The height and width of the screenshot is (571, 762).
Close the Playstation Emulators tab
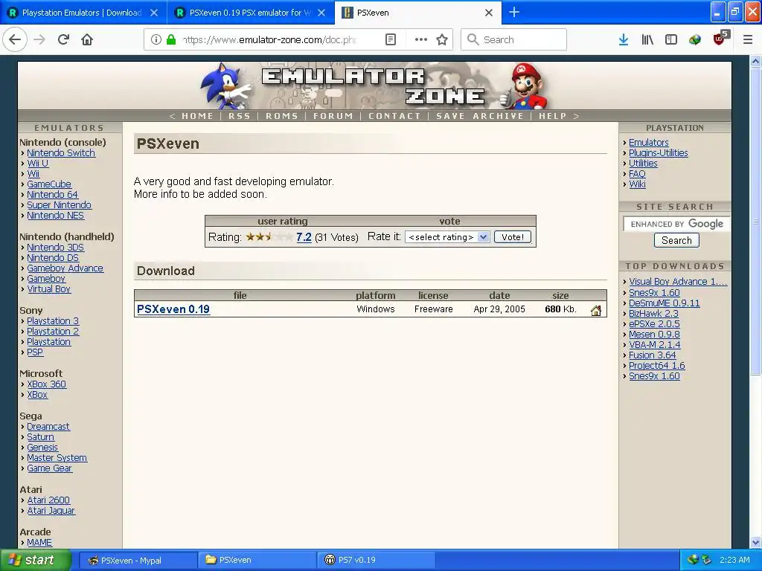click(x=154, y=13)
